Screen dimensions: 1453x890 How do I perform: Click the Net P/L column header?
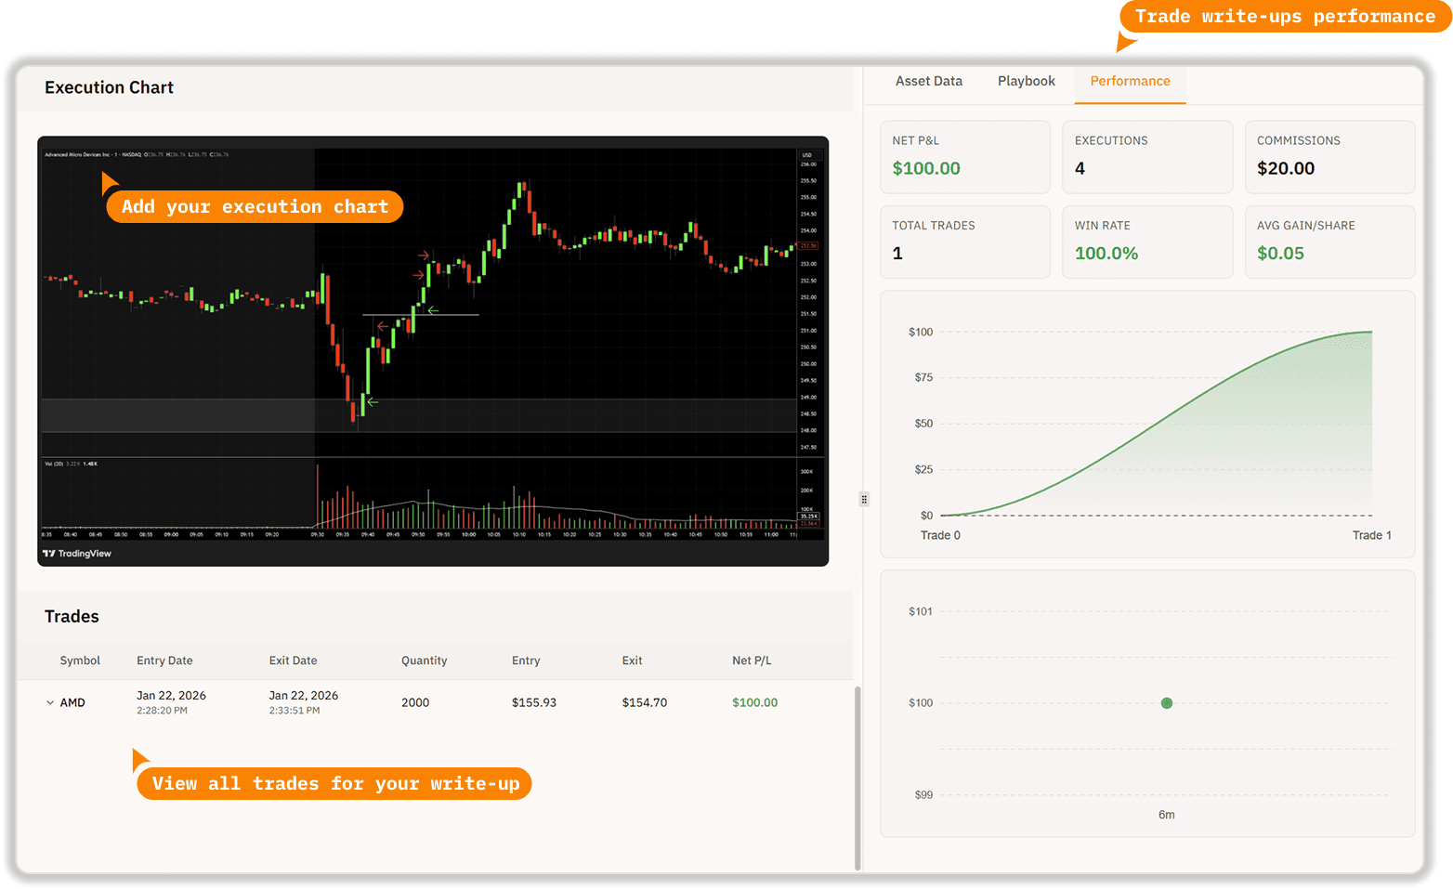pyautogui.click(x=752, y=661)
